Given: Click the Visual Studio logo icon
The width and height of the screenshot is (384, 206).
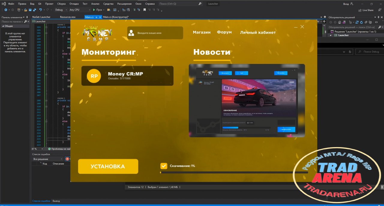Looking at the screenshot, I should [4, 4].
